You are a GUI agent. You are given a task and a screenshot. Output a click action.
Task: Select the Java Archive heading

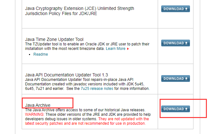pyautogui.click(x=38, y=105)
